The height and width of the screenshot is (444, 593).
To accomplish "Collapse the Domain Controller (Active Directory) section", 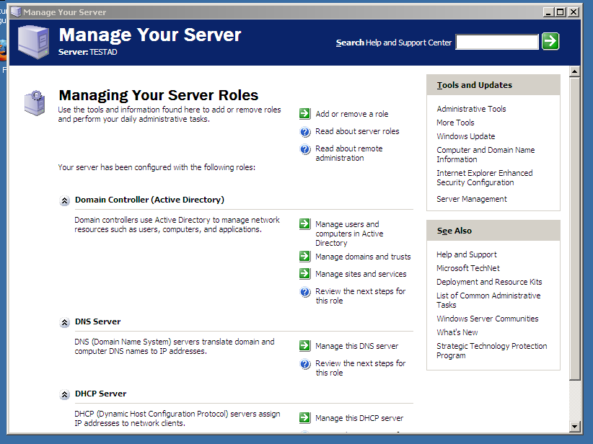I will pyautogui.click(x=64, y=201).
